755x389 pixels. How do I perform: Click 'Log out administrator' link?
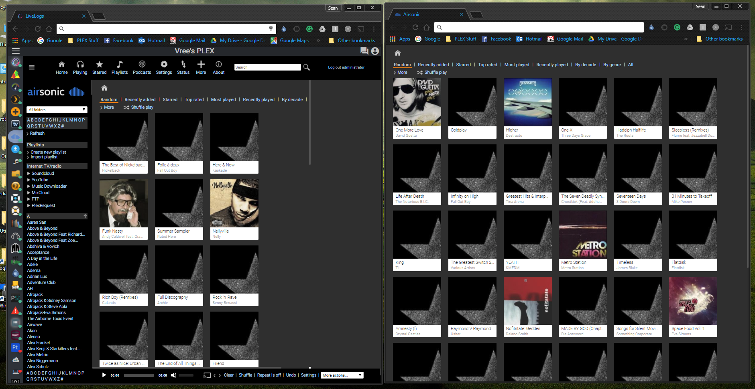tap(346, 67)
